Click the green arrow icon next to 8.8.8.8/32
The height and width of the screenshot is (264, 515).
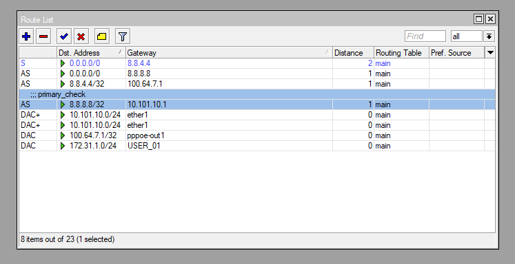pyautogui.click(x=63, y=104)
